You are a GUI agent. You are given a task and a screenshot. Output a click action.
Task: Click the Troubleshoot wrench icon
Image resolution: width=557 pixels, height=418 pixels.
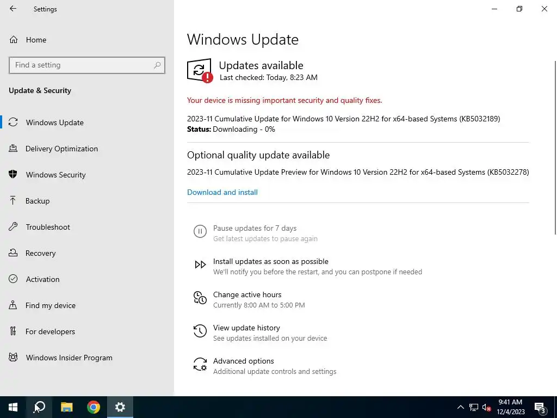[13, 227]
